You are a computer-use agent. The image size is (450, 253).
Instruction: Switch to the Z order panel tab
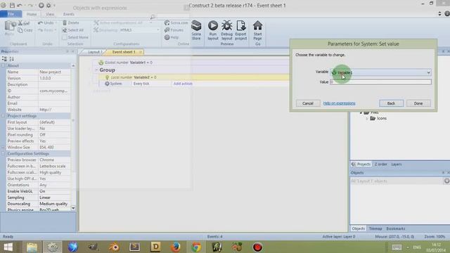pyautogui.click(x=381, y=164)
